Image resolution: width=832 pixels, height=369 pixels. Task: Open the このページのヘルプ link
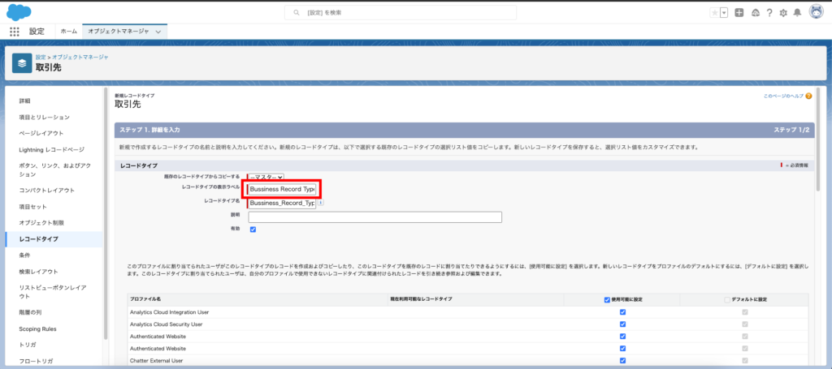pos(784,96)
